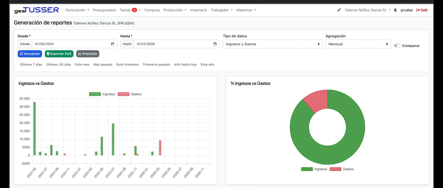443x188 pixels.
Task: Click the Salir logout button
Action: click(422, 10)
